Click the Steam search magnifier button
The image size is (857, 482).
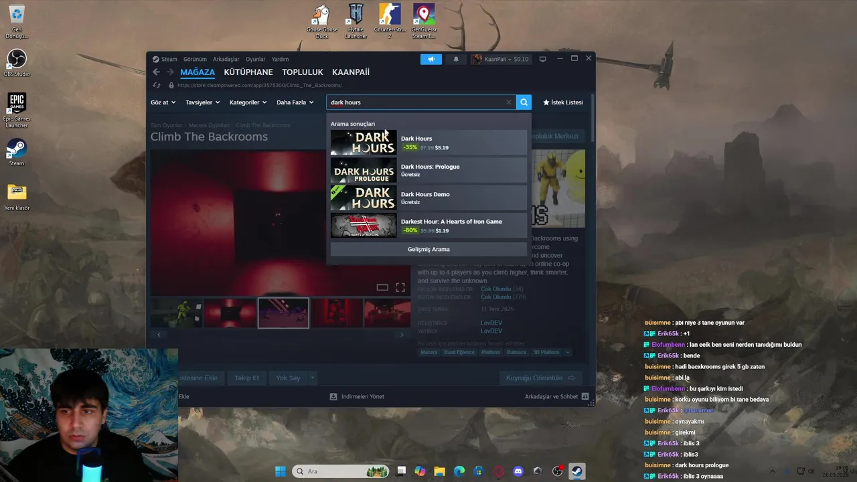point(524,102)
